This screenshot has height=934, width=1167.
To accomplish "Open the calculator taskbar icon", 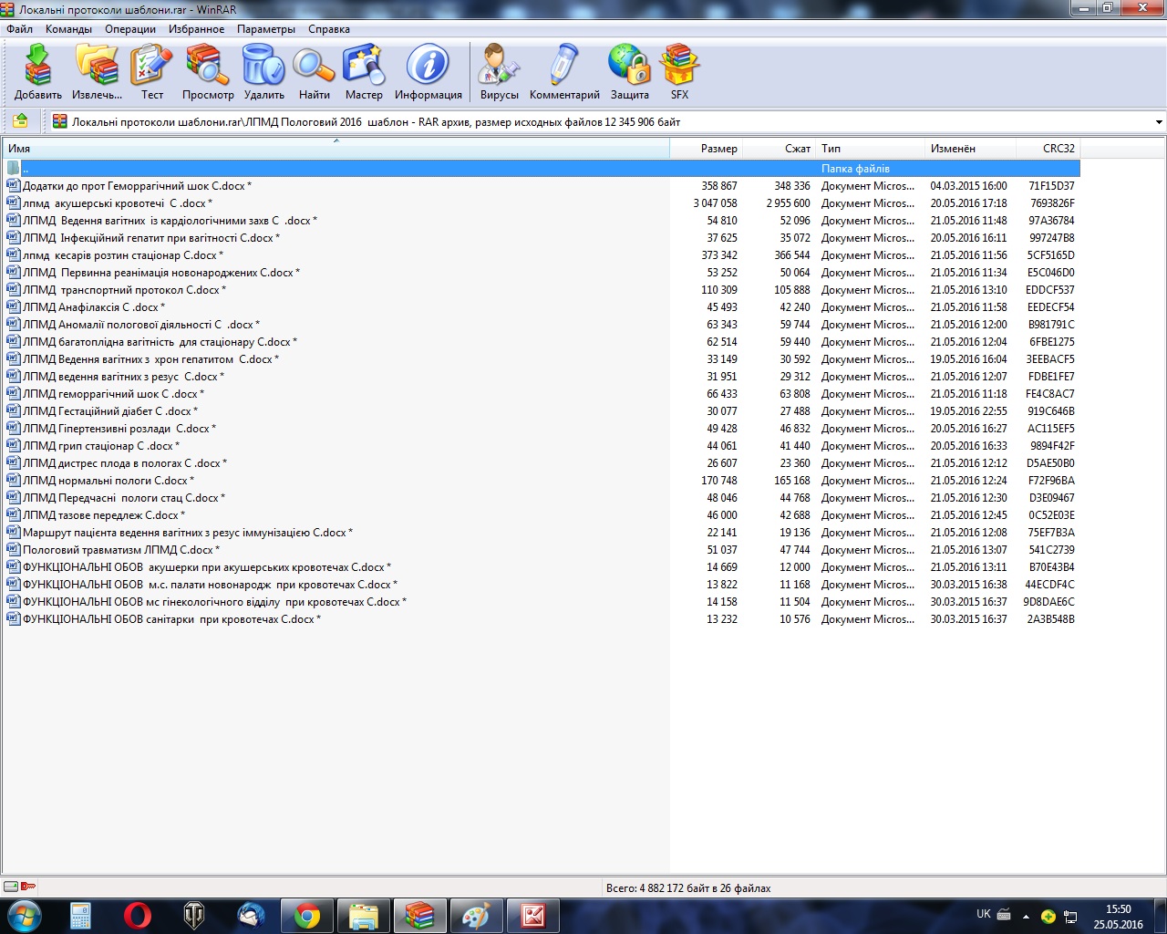I will tap(81, 916).
